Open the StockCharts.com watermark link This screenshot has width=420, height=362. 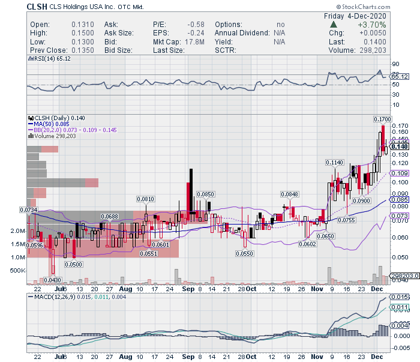coord(365,7)
